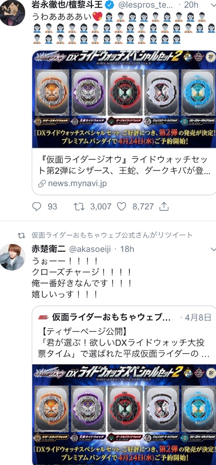Open 岩永徹也 profile avatar
This screenshot has height=465, width=216.
[x=12, y=13]
